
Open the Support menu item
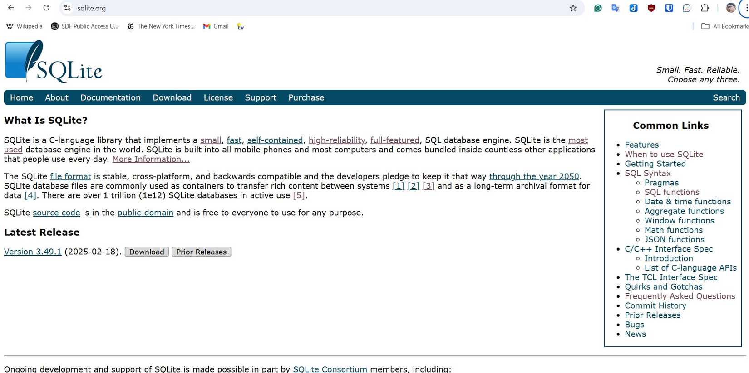point(261,97)
